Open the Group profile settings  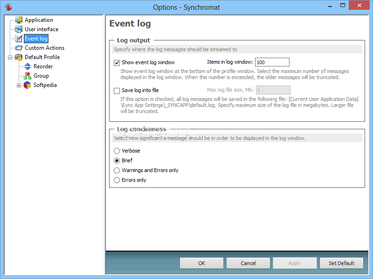click(x=41, y=76)
